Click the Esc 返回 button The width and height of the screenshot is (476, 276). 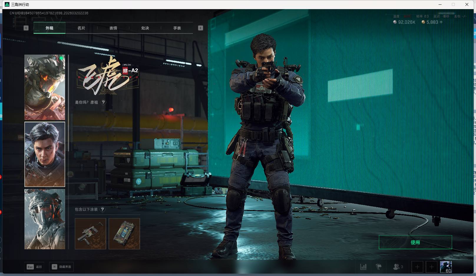(34, 267)
